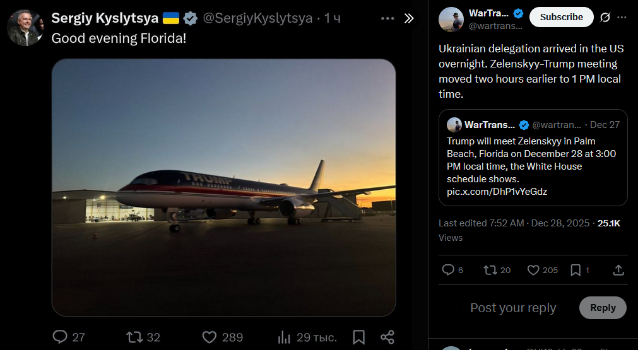Viewport: 638px width, 350px height.
Task: Open Sergiy Kyslytsya's profile avatar
Action: tap(25, 28)
